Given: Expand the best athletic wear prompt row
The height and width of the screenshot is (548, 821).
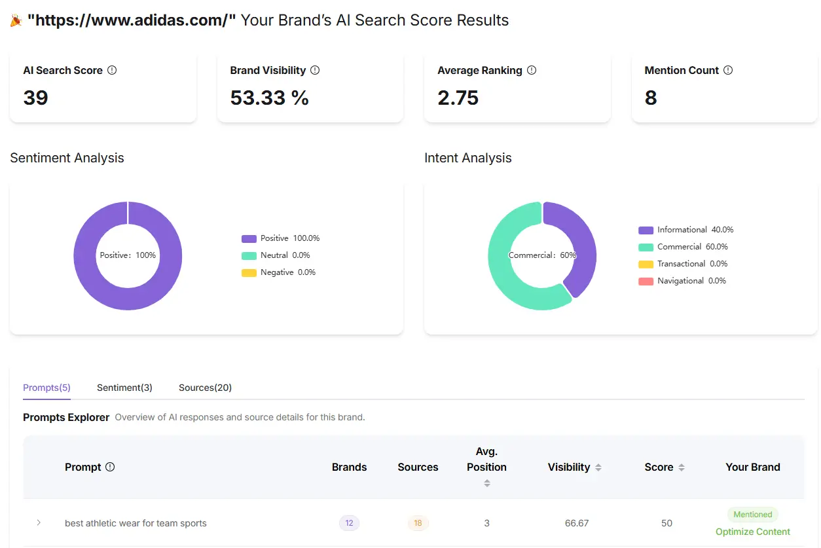Looking at the screenshot, I should pos(39,522).
